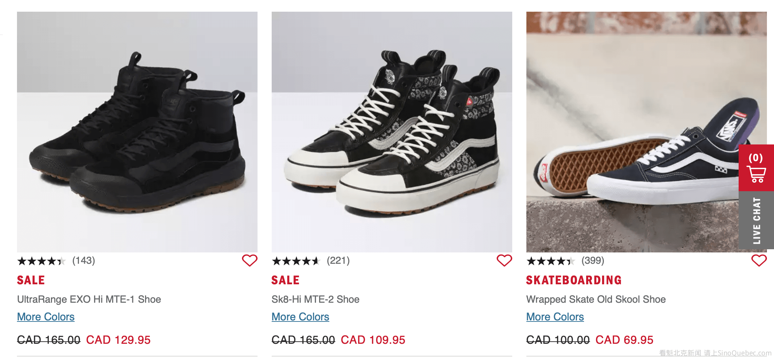The height and width of the screenshot is (359, 774).
Task: Click the black UltraRange EXO Hi product image
Action: [137, 132]
